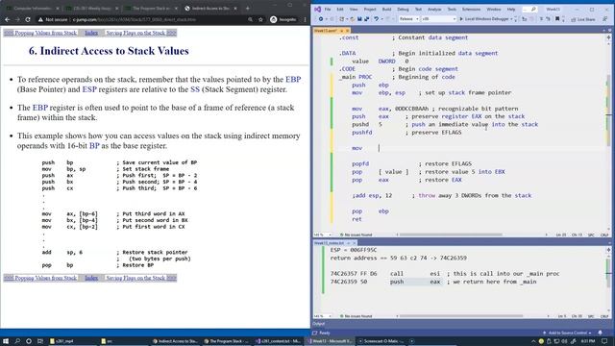
Task: Bookmark this page with the star icon
Action: tap(260, 19)
